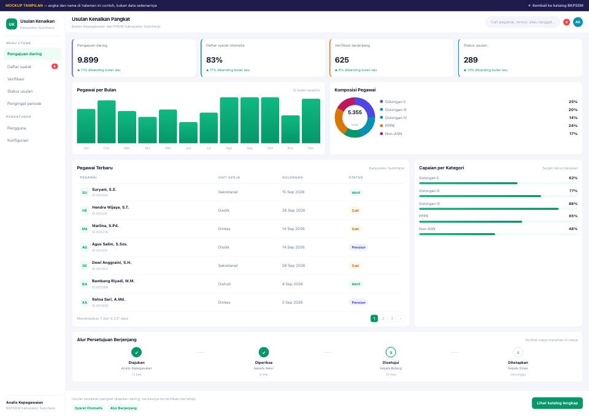This screenshot has width=589, height=416.
Task: Click the Diajukan step checkmark circle
Action: pos(136,352)
